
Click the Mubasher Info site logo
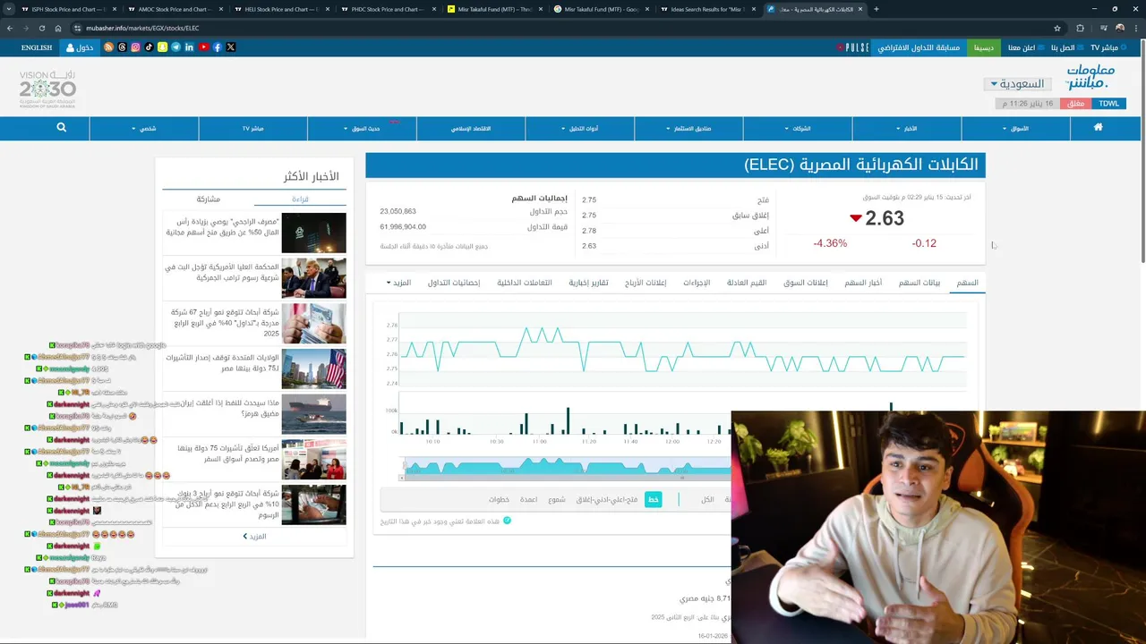(1090, 78)
